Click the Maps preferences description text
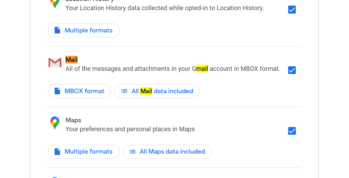 point(130,129)
